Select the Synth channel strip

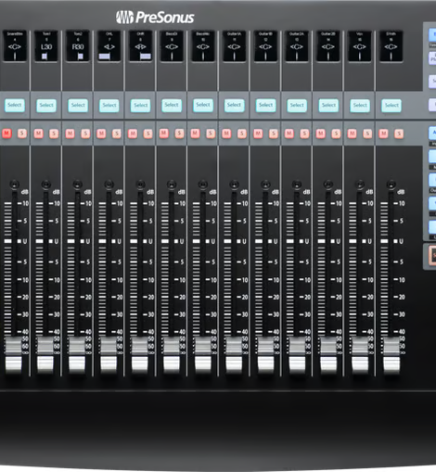[x=391, y=106]
